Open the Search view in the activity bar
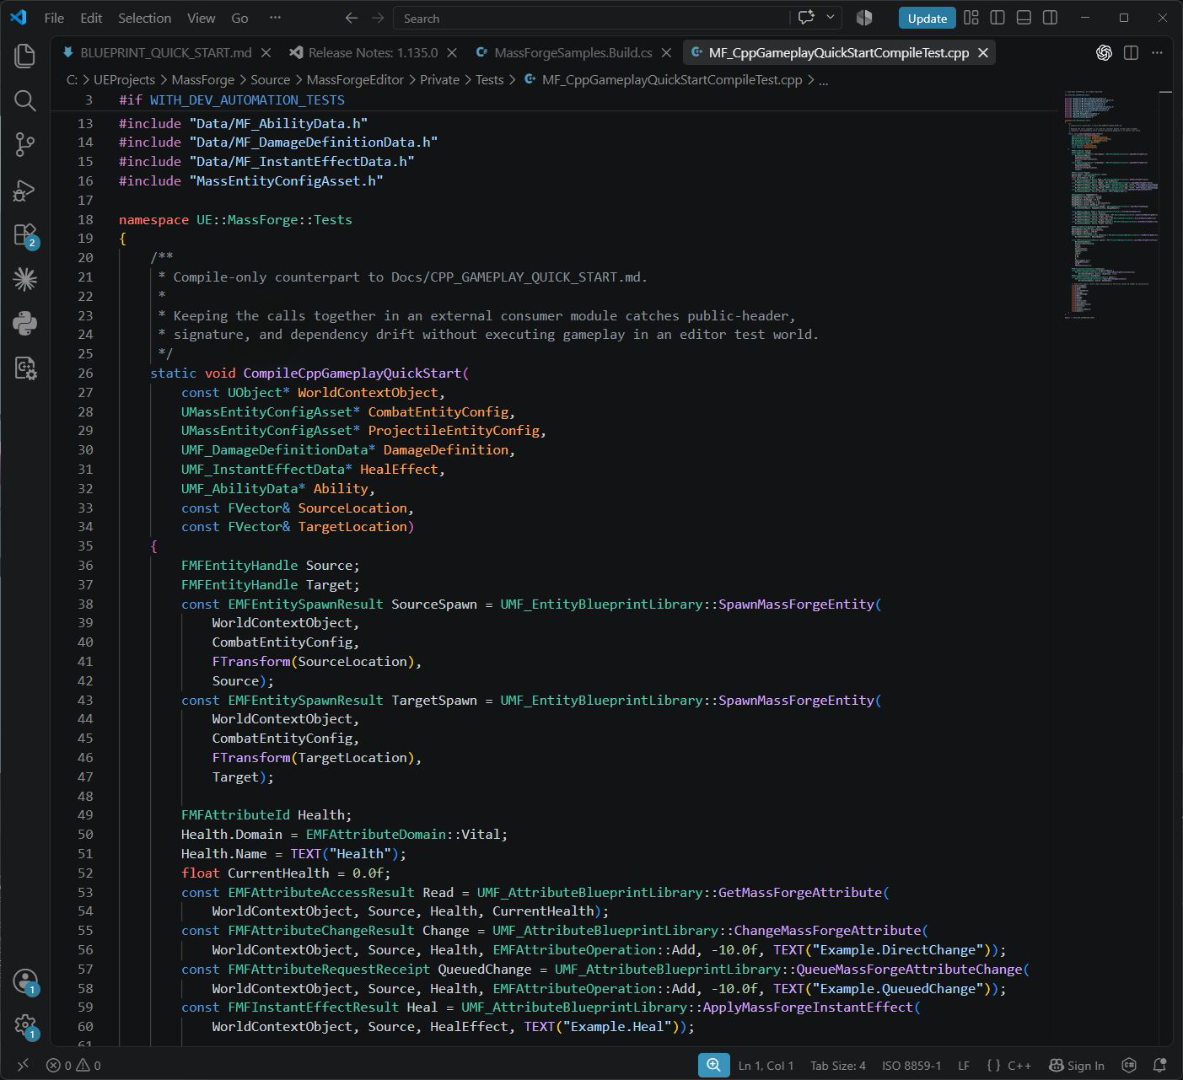 click(25, 100)
